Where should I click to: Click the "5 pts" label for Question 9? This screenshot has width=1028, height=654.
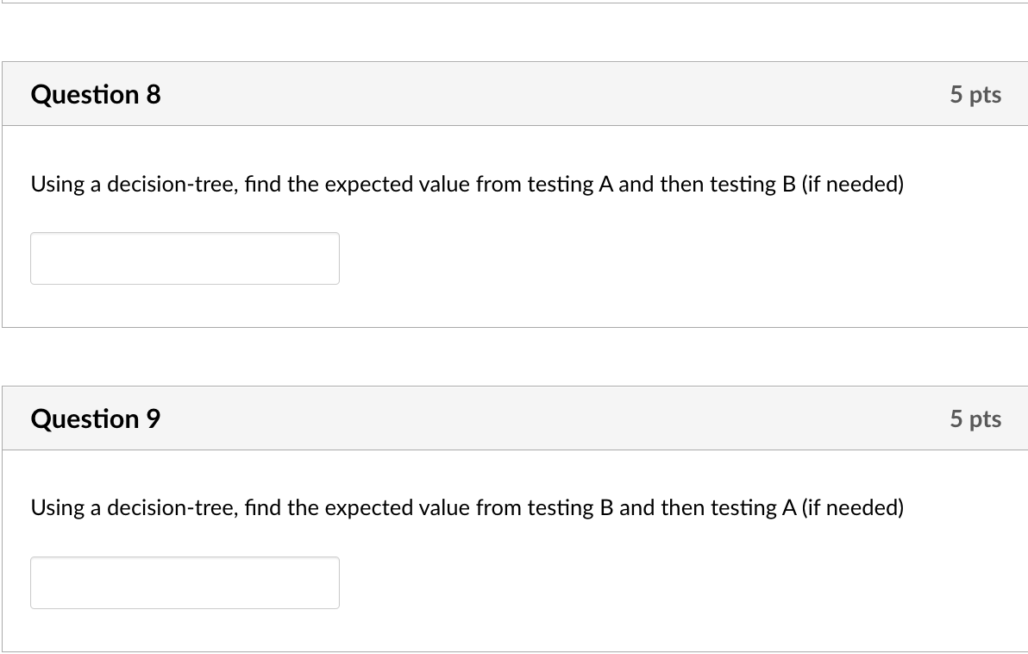pos(975,418)
